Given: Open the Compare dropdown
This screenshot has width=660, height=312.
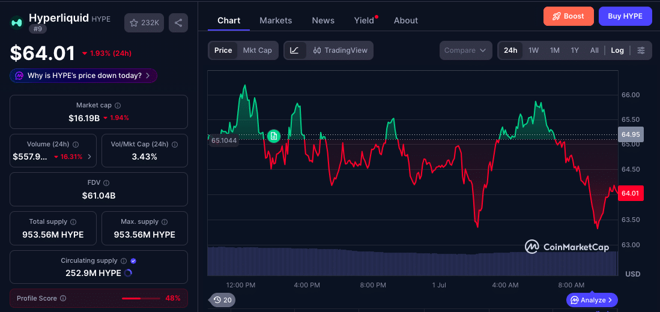Looking at the screenshot, I should 465,50.
